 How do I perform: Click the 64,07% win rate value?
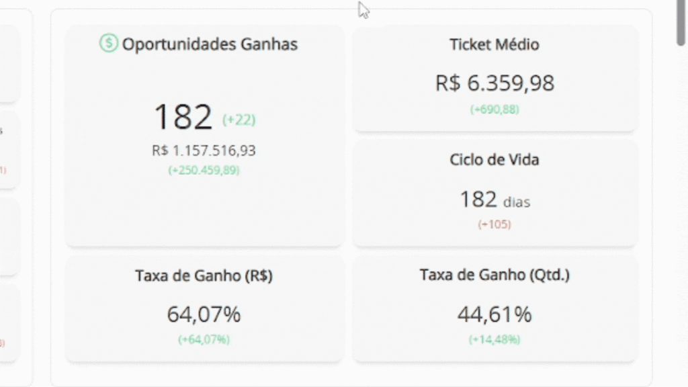(204, 314)
